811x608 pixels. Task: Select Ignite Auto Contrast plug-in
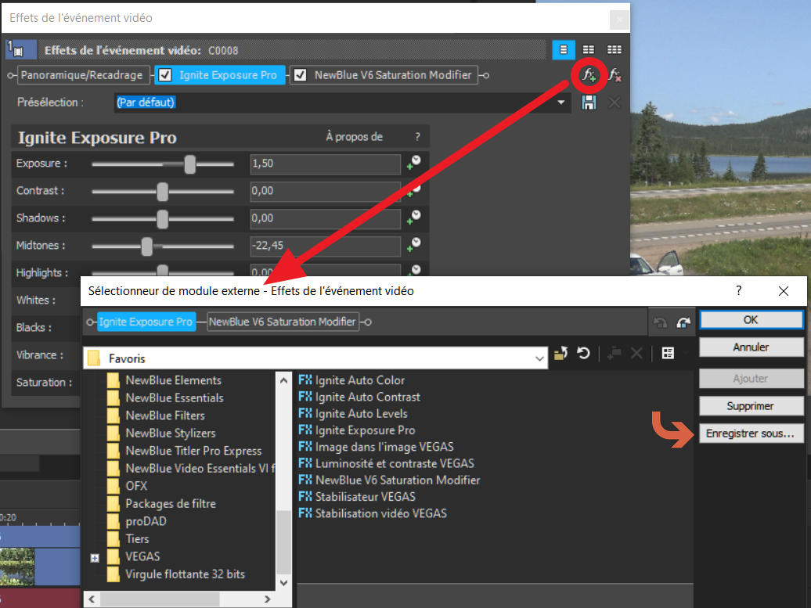(x=359, y=397)
